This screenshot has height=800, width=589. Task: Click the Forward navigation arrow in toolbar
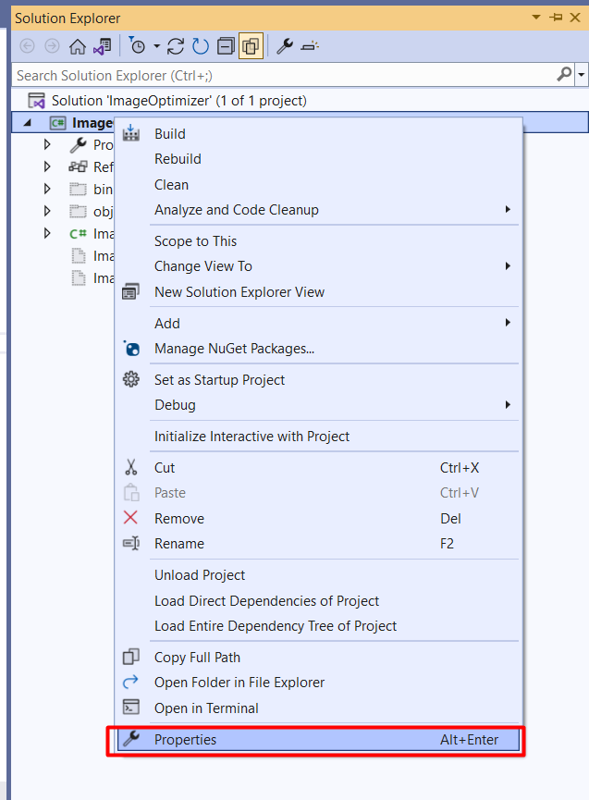point(52,46)
